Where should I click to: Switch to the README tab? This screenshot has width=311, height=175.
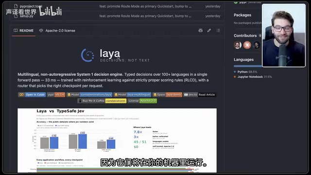pyautogui.click(x=24, y=31)
